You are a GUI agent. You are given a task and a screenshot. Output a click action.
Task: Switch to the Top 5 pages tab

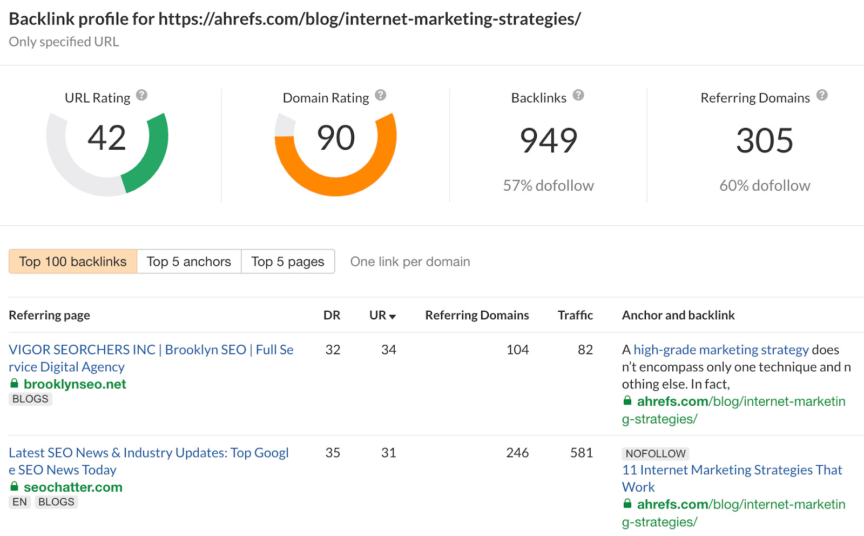tap(288, 262)
